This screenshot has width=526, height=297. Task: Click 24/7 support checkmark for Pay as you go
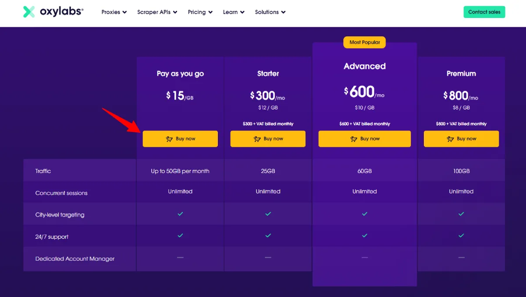180,236
